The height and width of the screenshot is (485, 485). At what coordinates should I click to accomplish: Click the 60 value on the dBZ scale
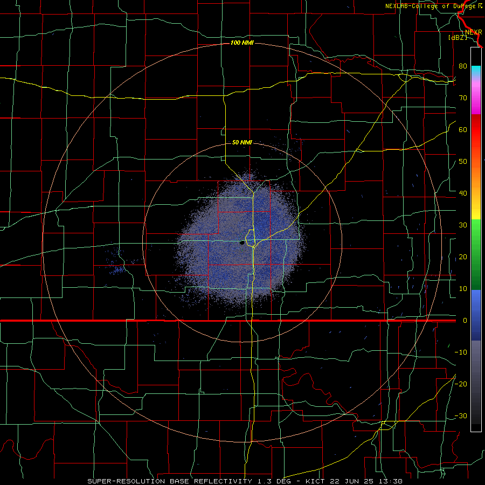(463, 129)
